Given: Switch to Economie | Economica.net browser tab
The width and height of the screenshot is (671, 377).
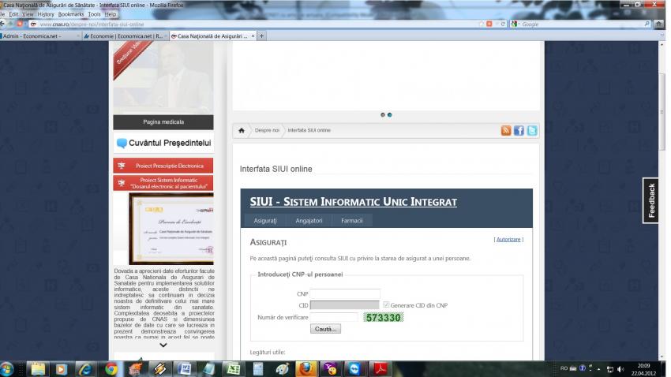Looking at the screenshot, I should [x=125, y=36].
